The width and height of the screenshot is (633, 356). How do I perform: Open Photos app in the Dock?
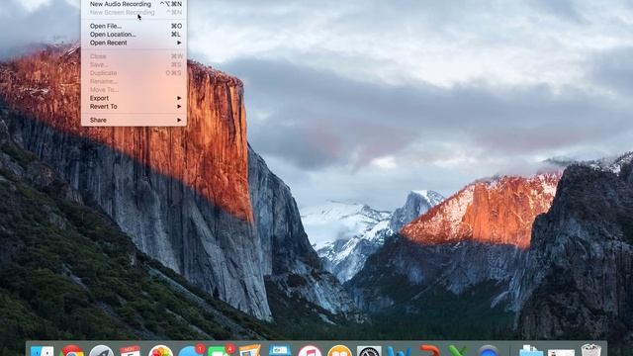(160, 351)
